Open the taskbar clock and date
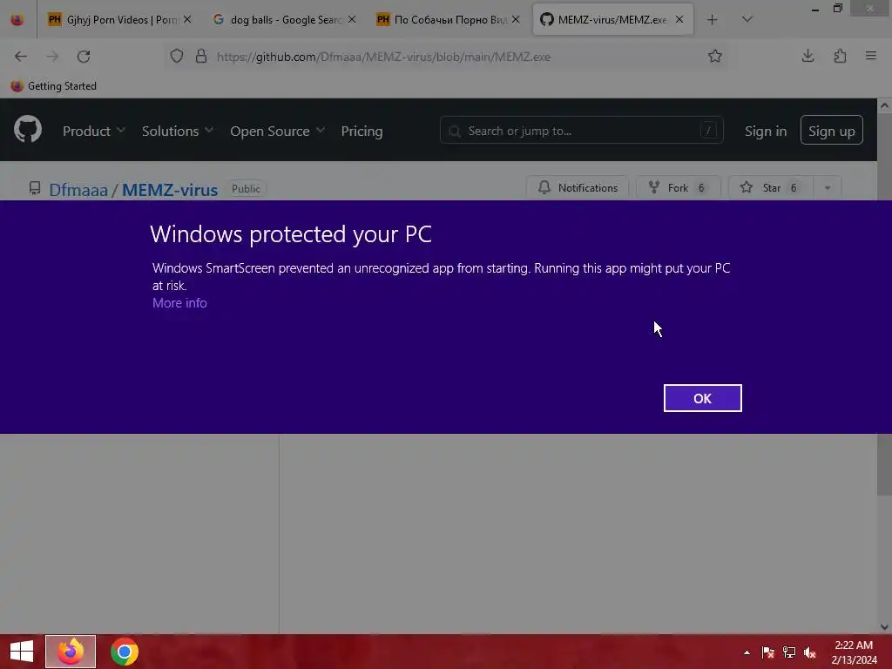Image resolution: width=892 pixels, height=669 pixels. point(854,652)
